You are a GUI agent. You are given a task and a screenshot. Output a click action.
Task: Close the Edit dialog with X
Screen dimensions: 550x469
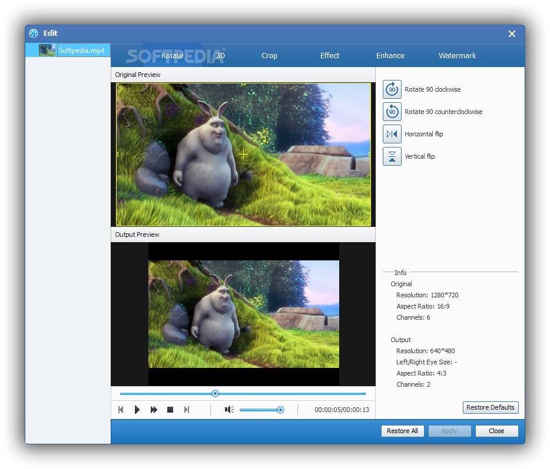pos(512,33)
